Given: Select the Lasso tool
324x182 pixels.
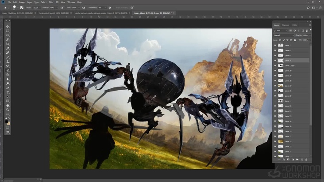Looking at the screenshot, I should pyautogui.click(x=8, y=35).
